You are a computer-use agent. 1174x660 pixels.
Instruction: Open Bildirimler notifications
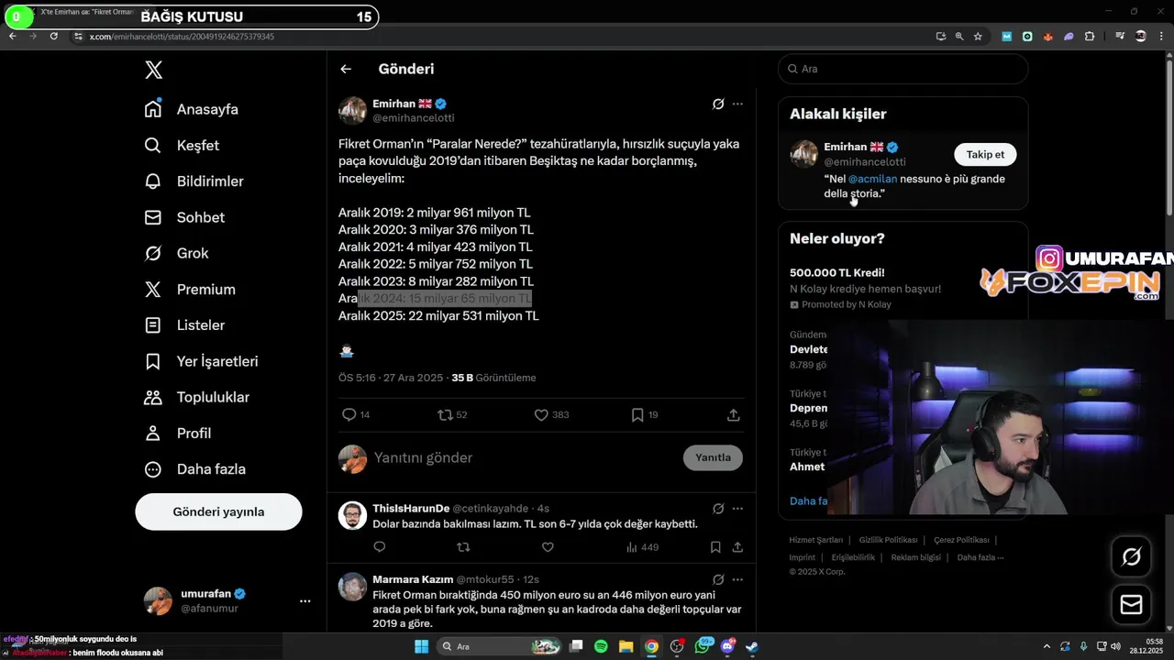(194, 181)
